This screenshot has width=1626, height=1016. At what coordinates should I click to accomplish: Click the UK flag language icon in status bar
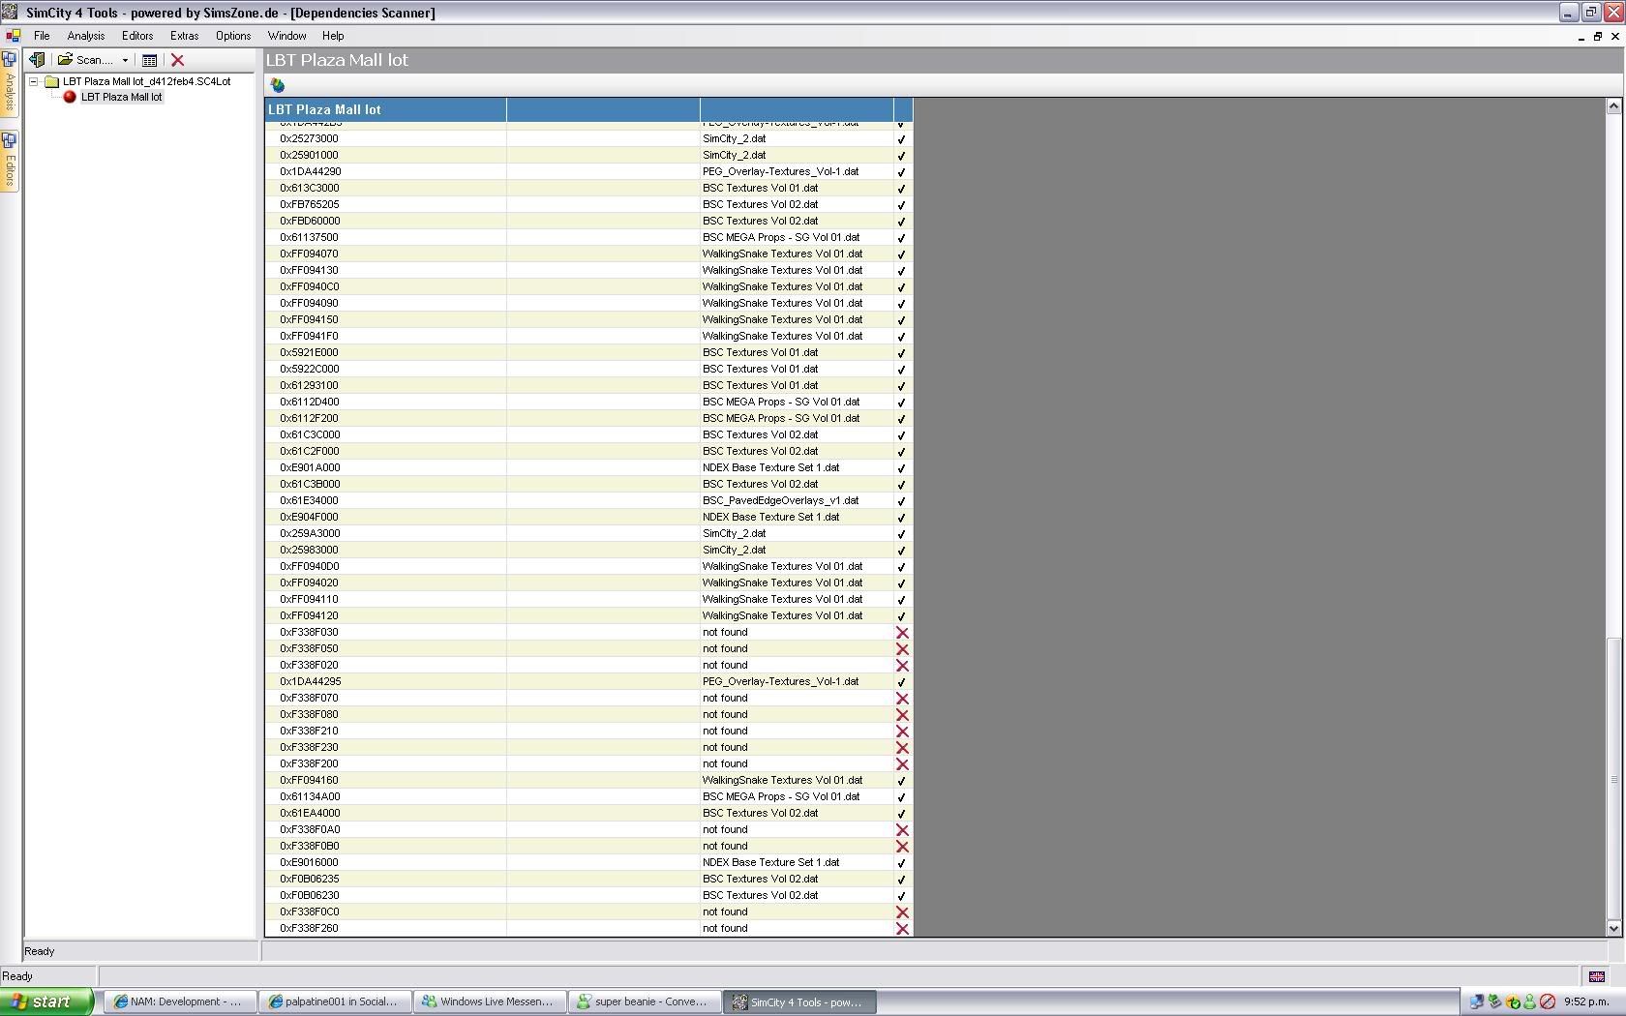point(1597,976)
